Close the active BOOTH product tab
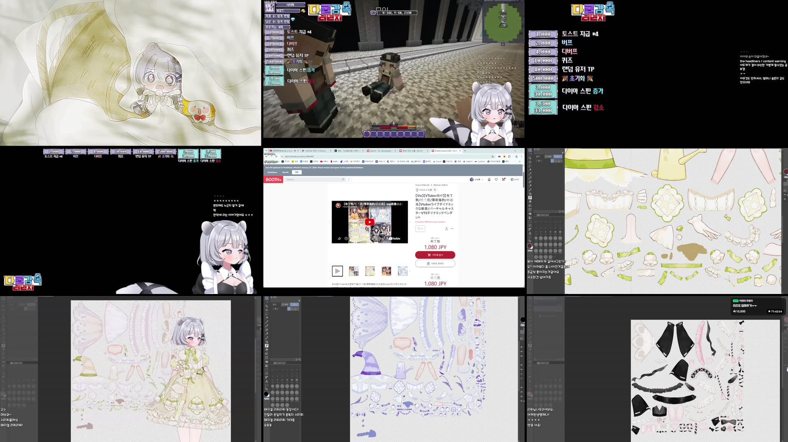Screen dimensions: 788x442 (x=460, y=150)
